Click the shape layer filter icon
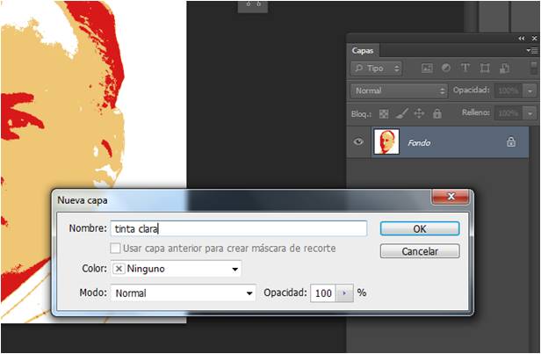541x354 pixels. pos(484,68)
